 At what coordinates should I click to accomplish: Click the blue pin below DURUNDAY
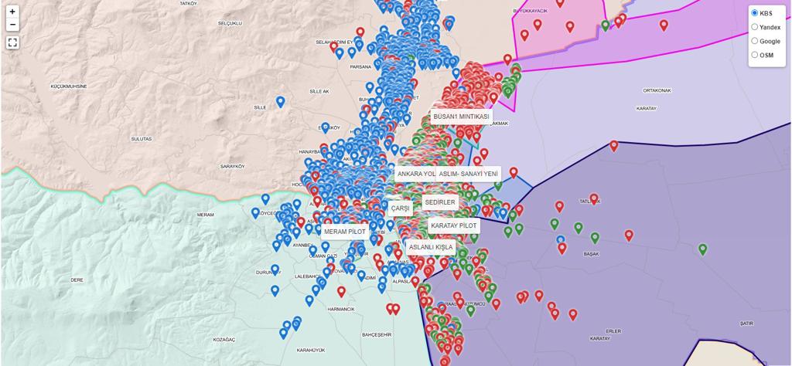point(275,291)
